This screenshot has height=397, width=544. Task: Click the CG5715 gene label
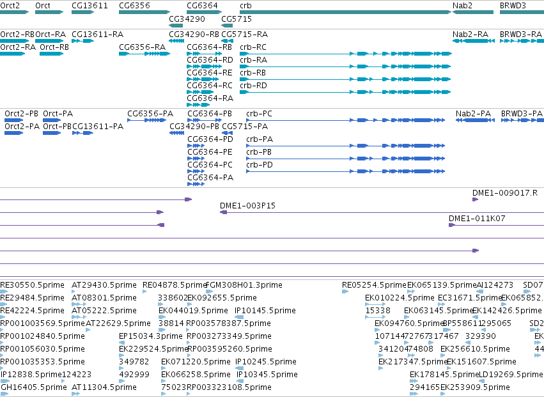pyautogui.click(x=237, y=19)
